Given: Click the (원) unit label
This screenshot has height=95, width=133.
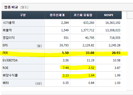Looking at the screenshot, I should [x=39, y=46].
